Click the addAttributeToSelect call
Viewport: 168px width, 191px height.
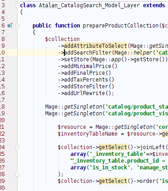95,46
